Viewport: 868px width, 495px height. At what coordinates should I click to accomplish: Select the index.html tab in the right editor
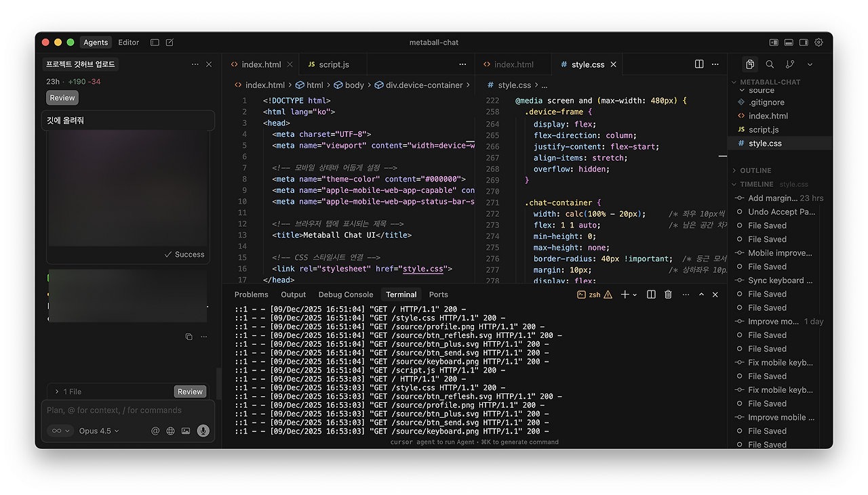(x=513, y=64)
